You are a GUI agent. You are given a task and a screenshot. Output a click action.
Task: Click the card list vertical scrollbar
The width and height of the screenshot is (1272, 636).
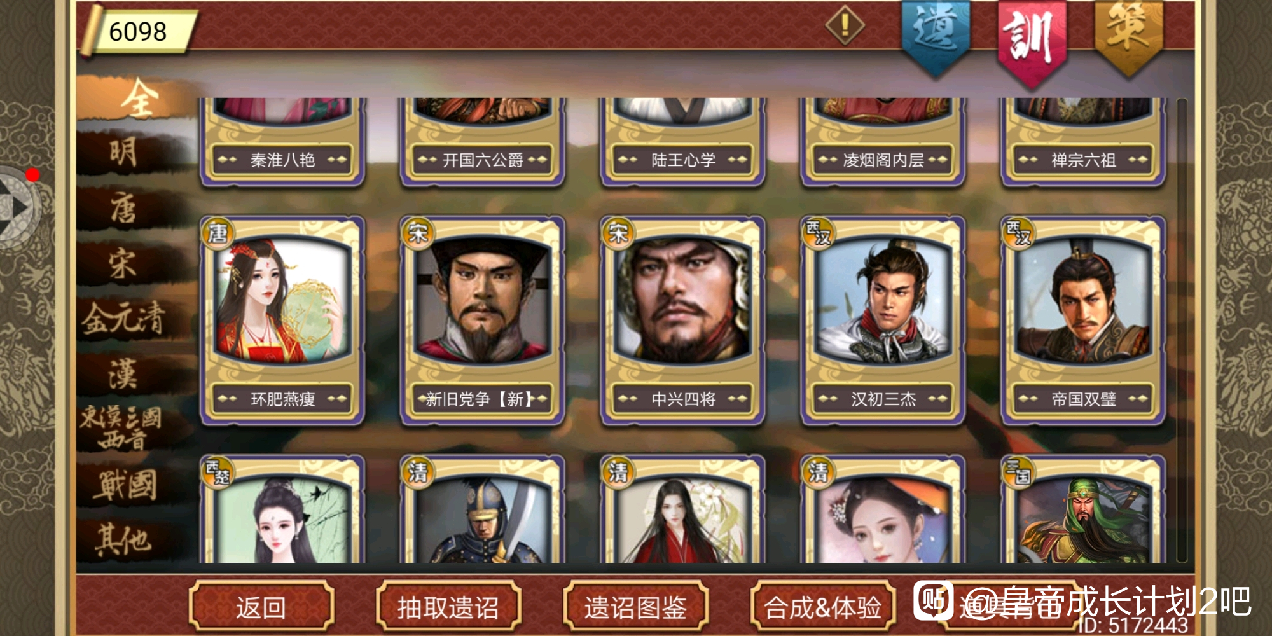pos(1182,330)
